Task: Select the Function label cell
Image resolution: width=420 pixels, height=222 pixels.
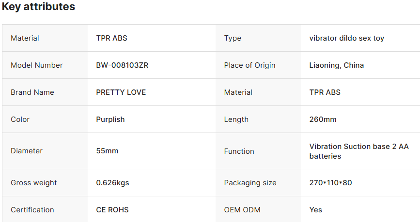Action: [x=239, y=151]
